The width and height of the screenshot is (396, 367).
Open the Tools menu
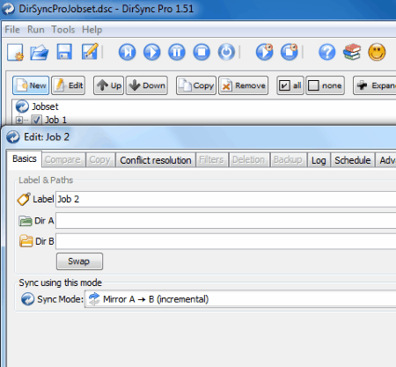click(x=63, y=29)
